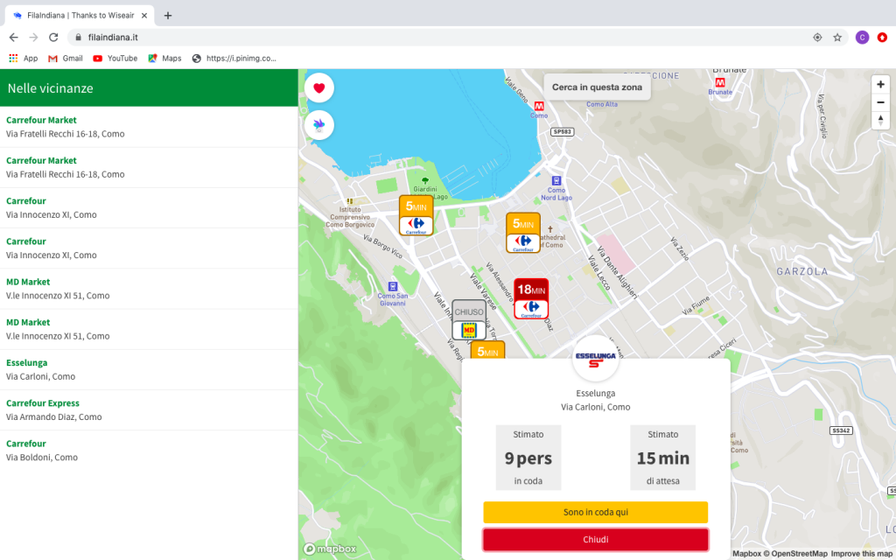Click the Carrefour marker near Giardini a Lago
This screenshot has height=560, width=896.
416,215
